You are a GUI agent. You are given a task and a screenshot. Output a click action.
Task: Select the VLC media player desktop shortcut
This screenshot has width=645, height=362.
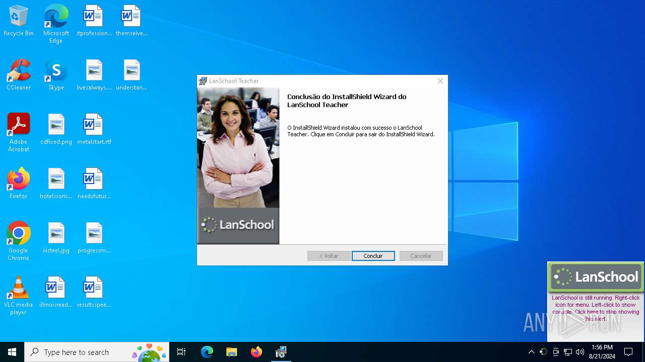(x=19, y=296)
